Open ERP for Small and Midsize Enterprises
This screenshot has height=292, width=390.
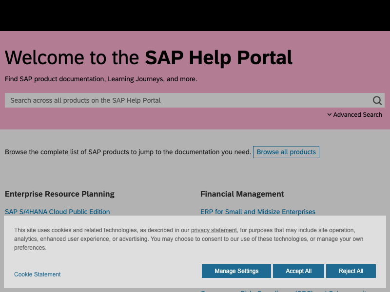pyautogui.click(x=258, y=212)
